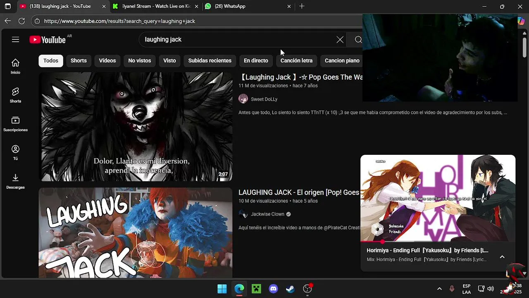The height and width of the screenshot is (298, 529).
Task: Go back using browser back arrow
Action: point(8,21)
